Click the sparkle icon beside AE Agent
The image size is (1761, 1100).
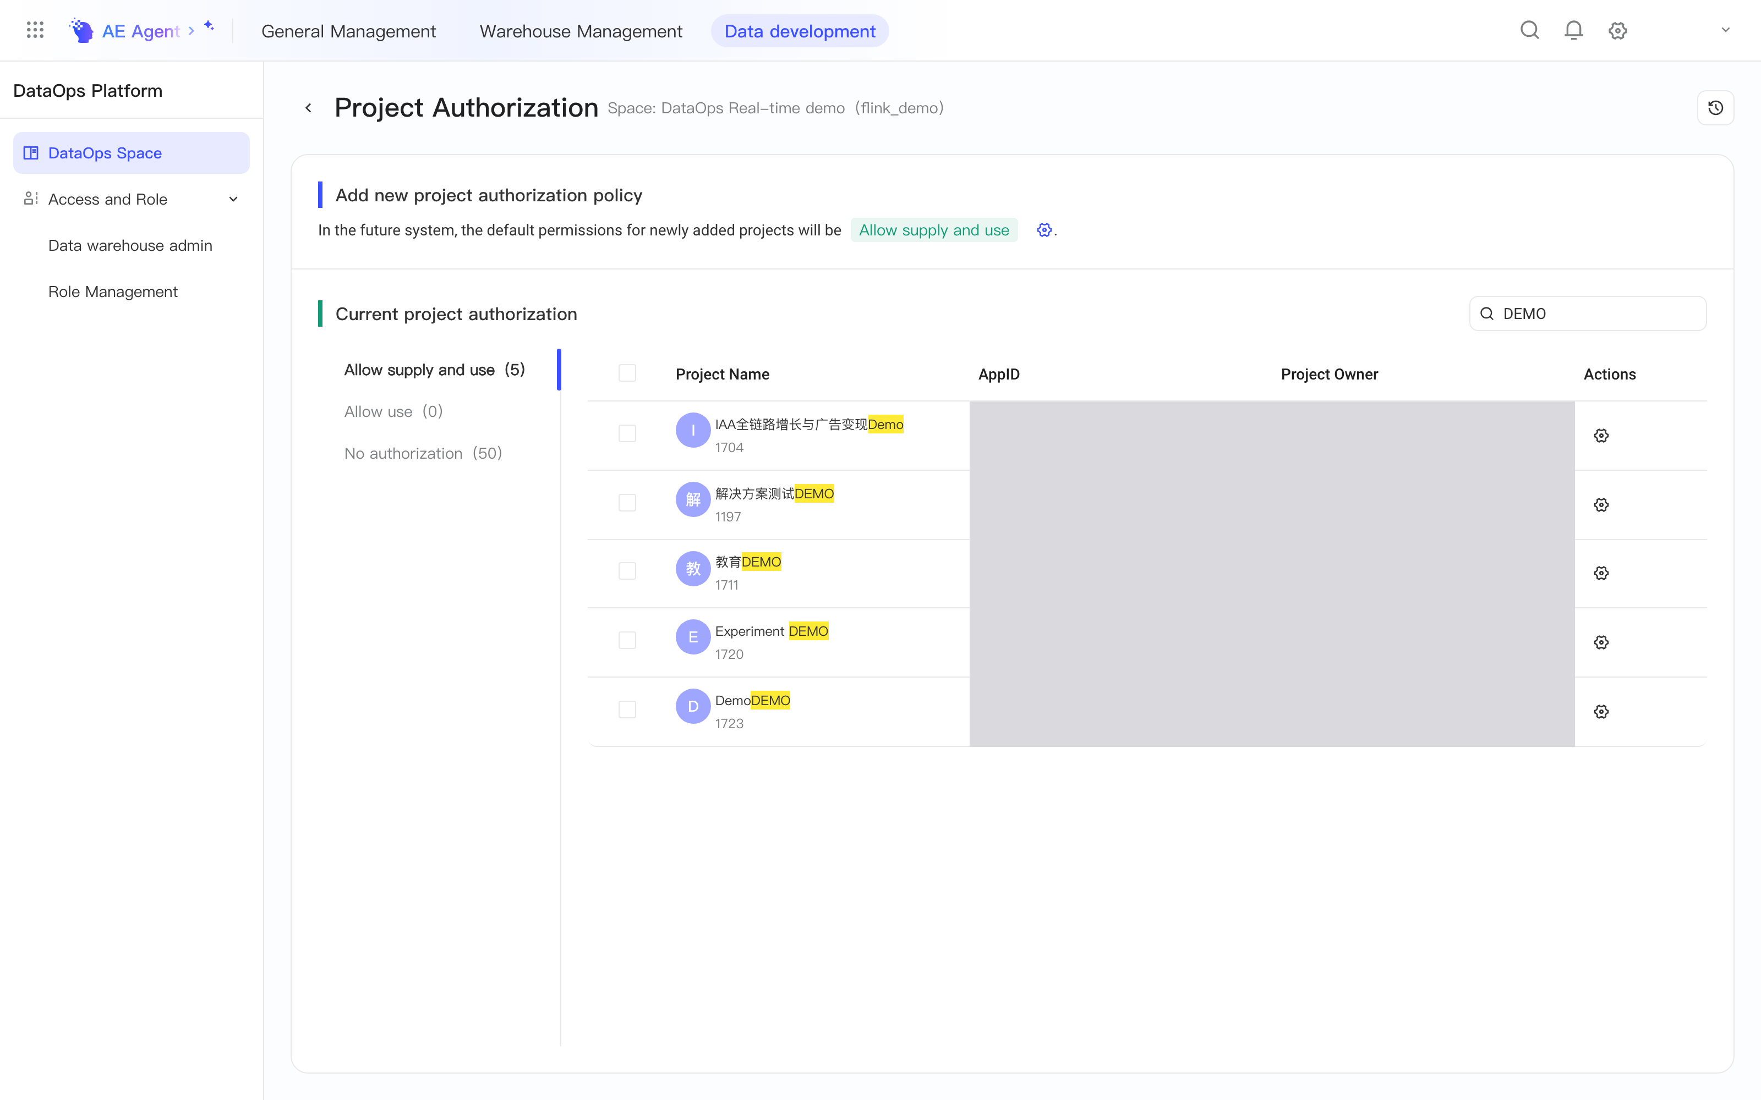(209, 26)
